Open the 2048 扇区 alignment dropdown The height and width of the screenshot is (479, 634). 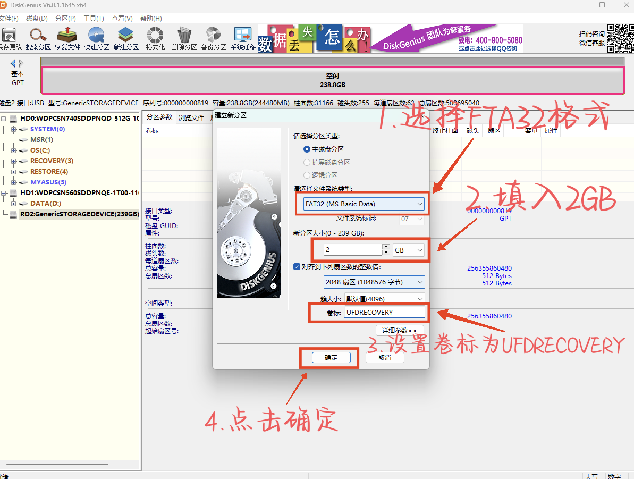(x=374, y=282)
